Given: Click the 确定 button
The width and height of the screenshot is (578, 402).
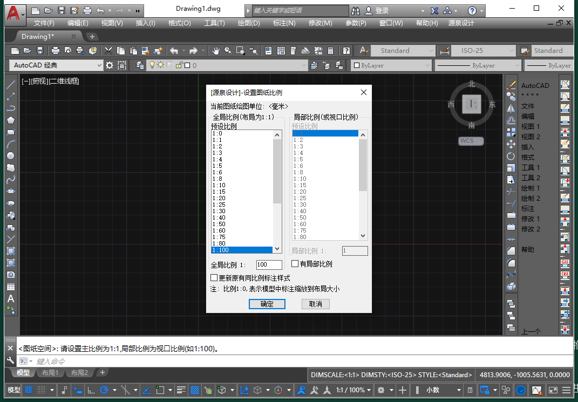Looking at the screenshot, I should [x=267, y=304].
